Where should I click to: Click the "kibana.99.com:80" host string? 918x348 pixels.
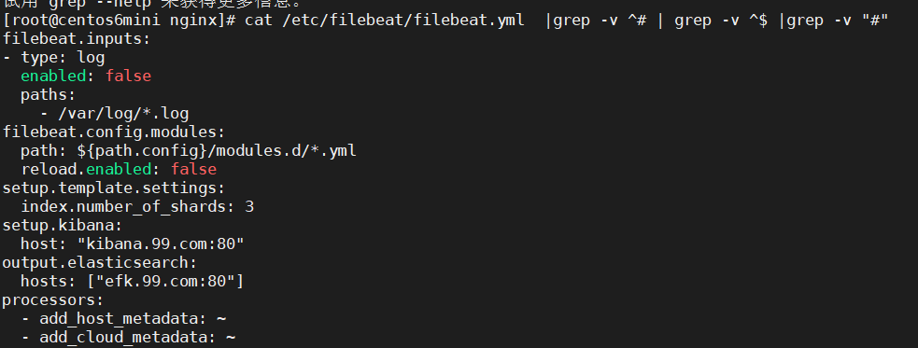[161, 244]
